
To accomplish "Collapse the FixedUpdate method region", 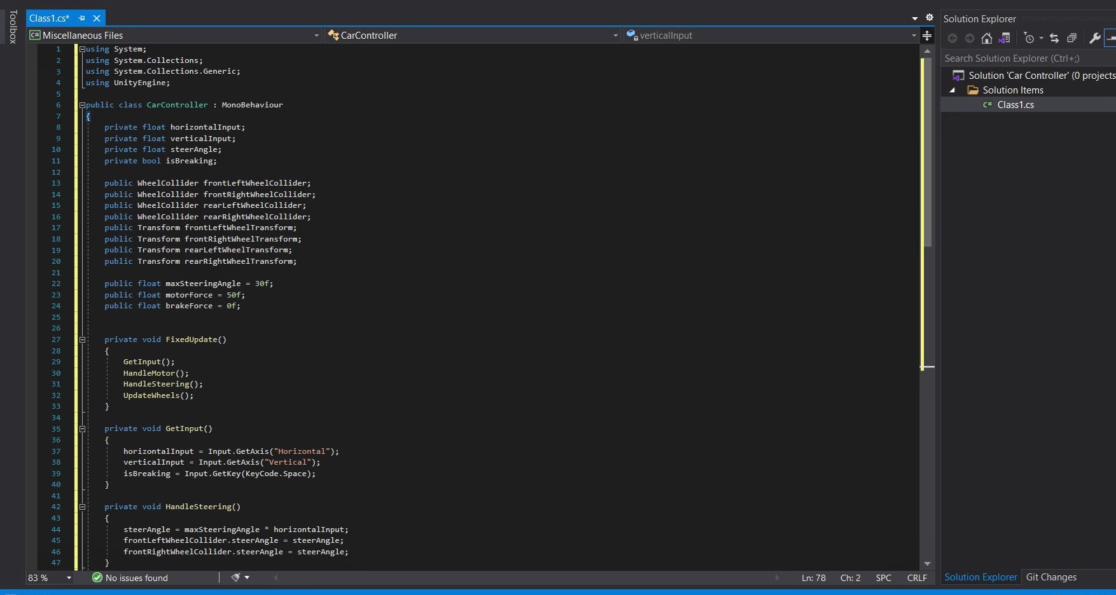I will [82, 339].
